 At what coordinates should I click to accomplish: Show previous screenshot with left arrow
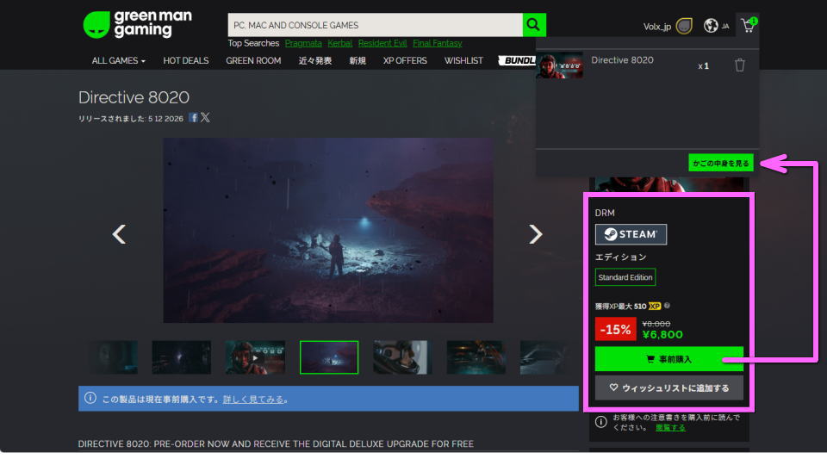[120, 233]
